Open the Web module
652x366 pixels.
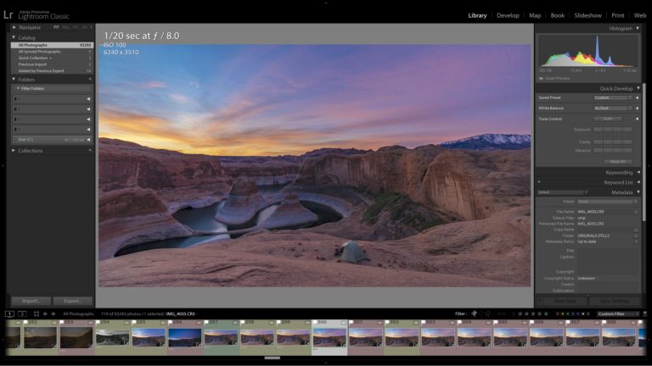pos(639,15)
